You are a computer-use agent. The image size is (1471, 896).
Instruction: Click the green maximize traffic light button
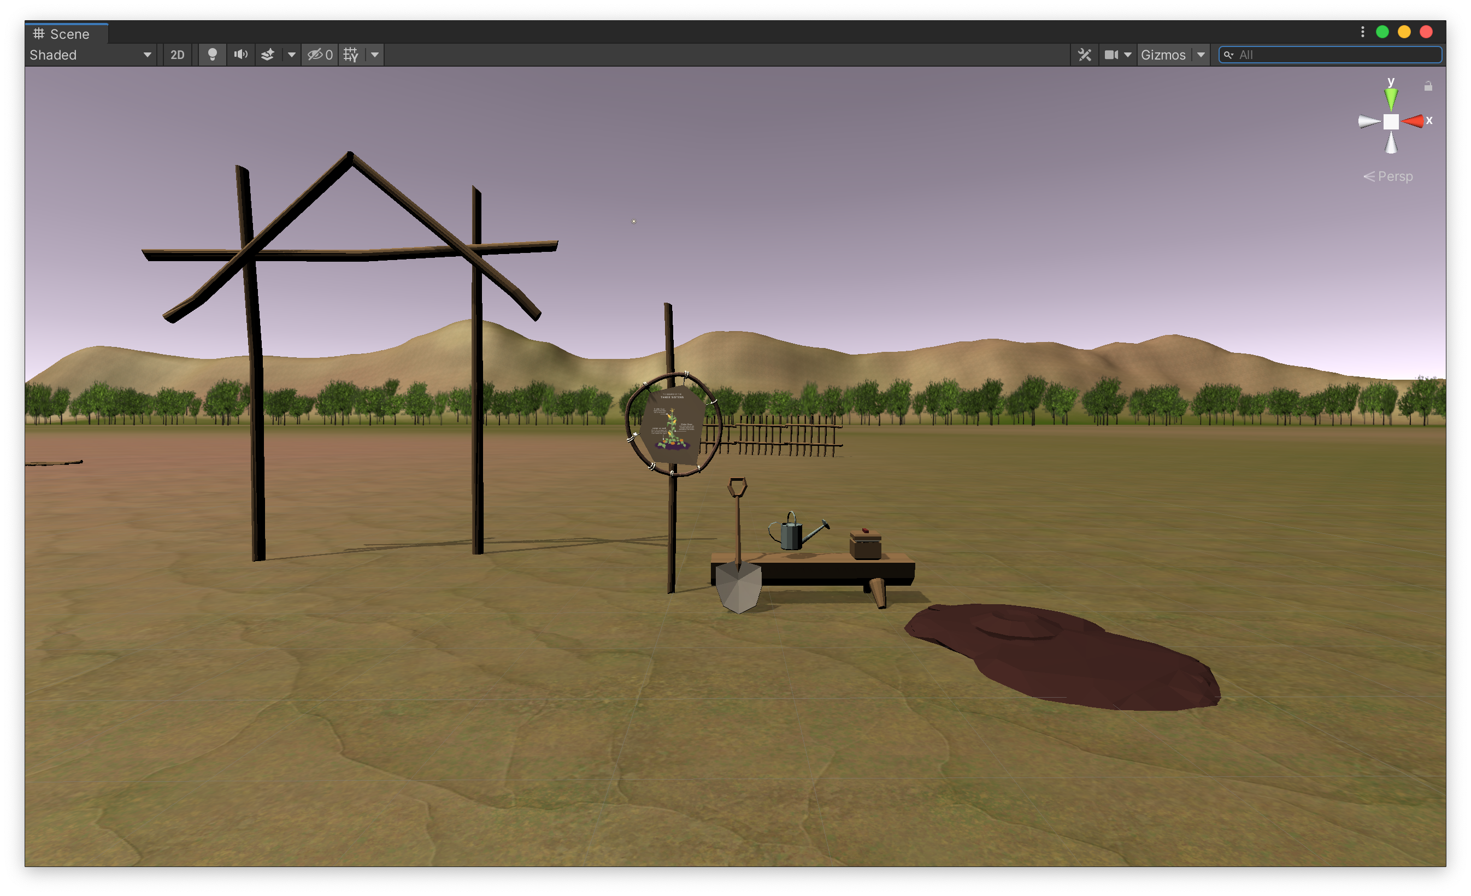pos(1382,32)
